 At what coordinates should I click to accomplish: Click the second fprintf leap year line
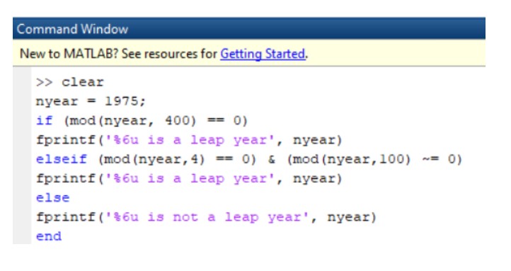(189, 178)
